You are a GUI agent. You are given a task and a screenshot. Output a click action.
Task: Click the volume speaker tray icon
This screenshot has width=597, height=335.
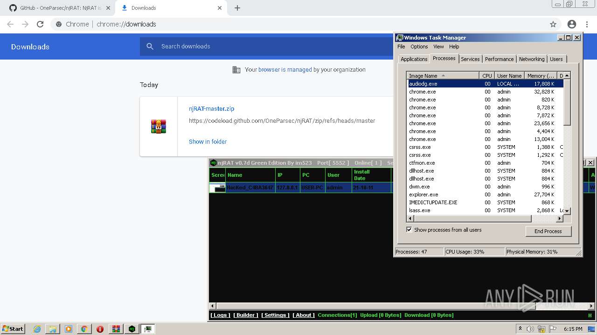tap(531, 329)
